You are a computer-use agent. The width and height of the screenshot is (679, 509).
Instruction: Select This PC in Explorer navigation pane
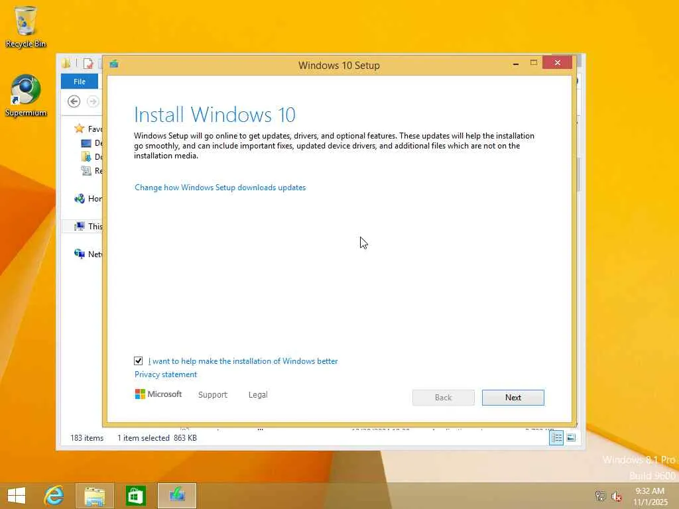(x=88, y=227)
